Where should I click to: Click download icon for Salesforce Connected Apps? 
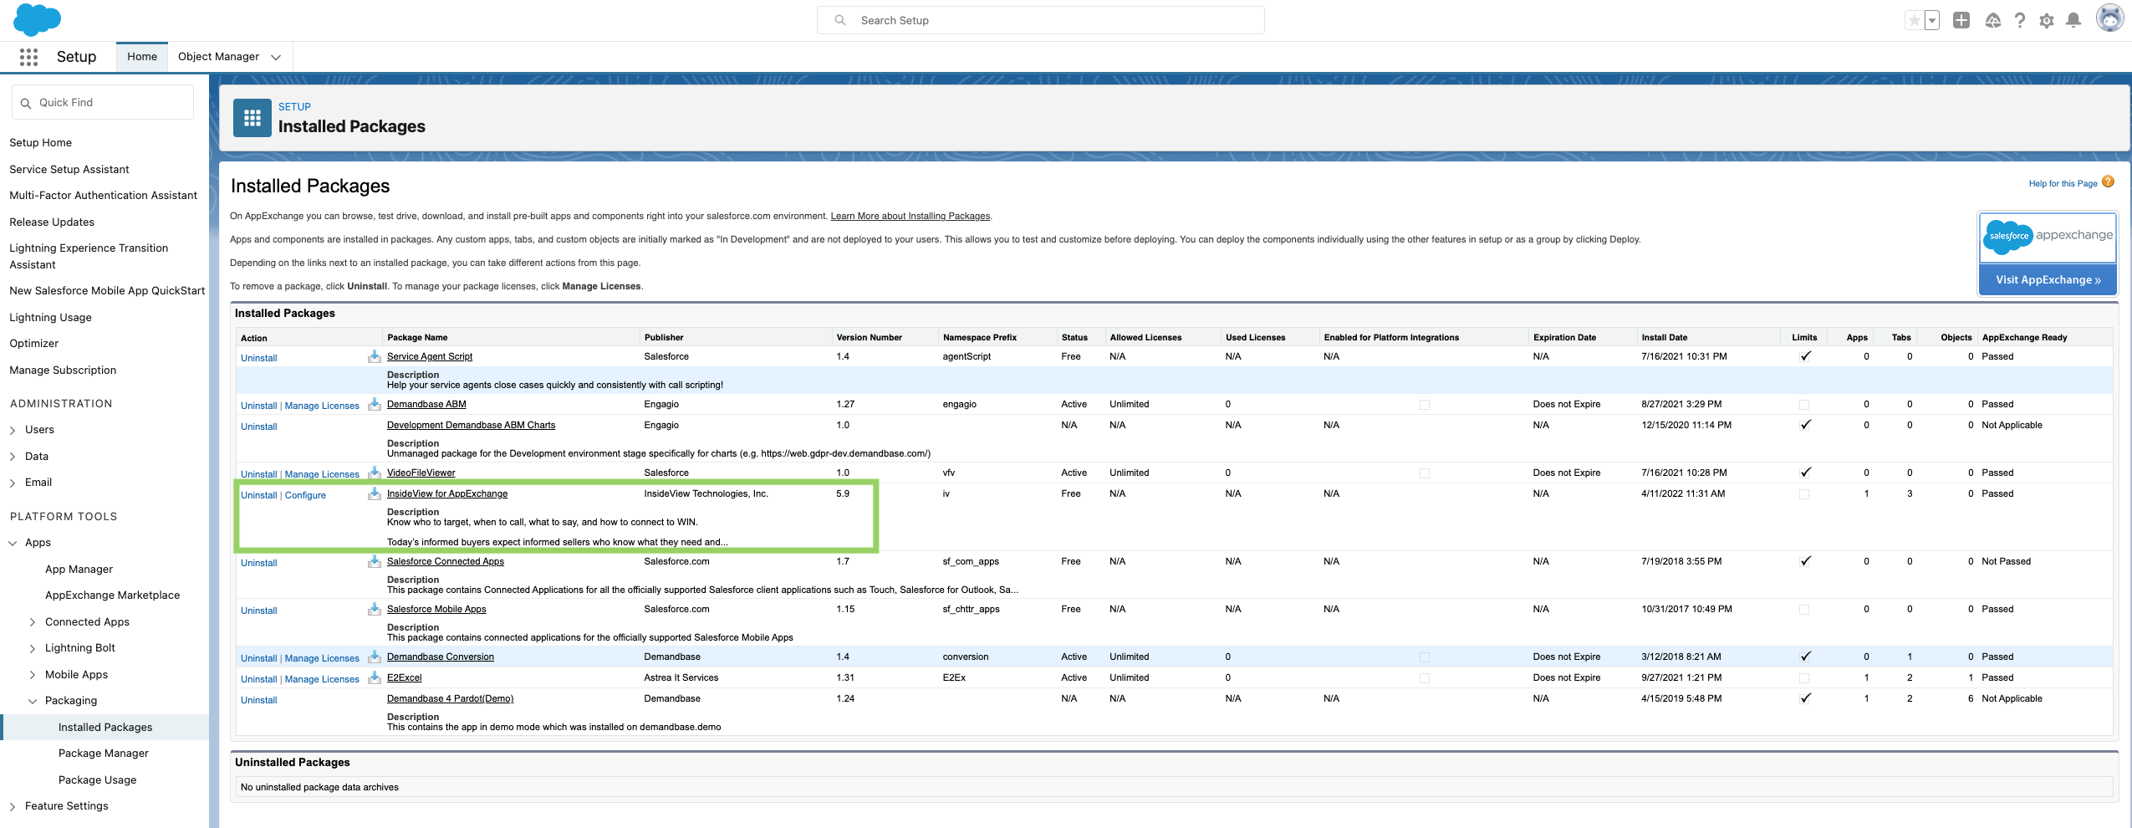click(x=375, y=561)
